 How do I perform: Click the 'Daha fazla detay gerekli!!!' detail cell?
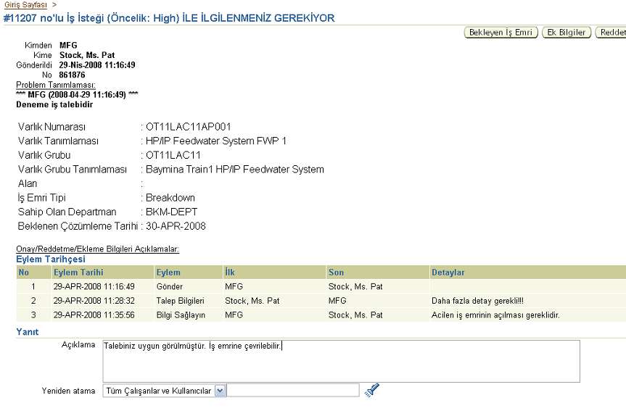click(479, 300)
